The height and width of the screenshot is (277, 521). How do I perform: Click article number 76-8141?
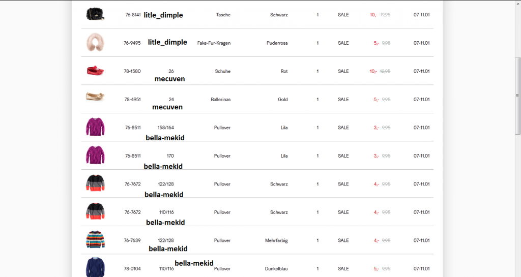pos(133,15)
